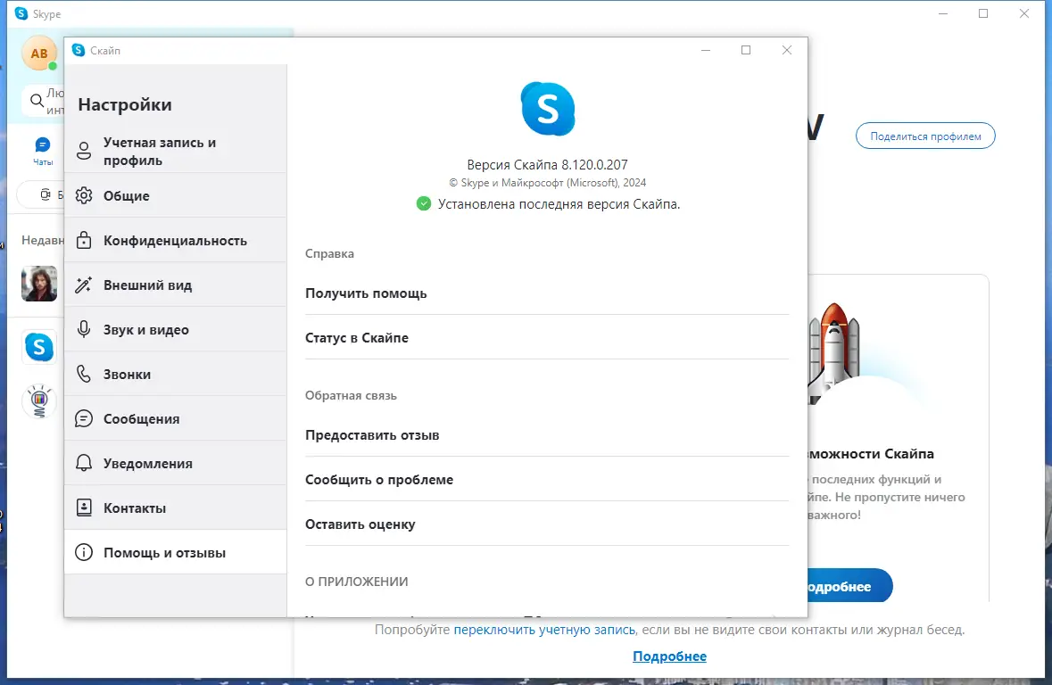This screenshot has width=1052, height=685.
Task: Open the recent chat with the photo avatar
Action: pos(39,283)
